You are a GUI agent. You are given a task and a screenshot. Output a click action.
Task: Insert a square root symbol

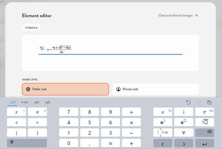coord(204,122)
